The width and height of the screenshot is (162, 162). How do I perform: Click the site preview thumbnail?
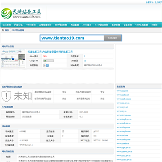tap(13, 58)
